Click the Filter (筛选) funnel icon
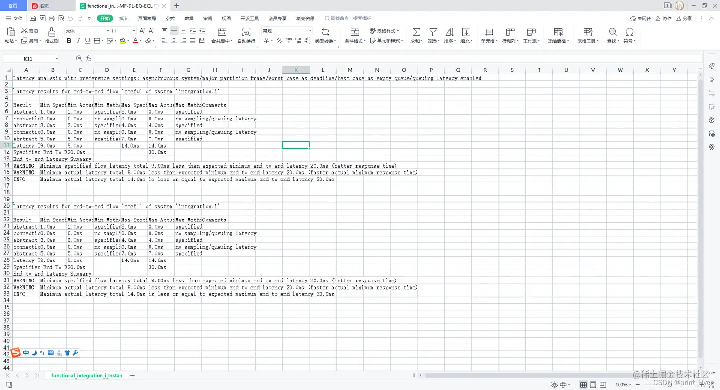 tap(433, 32)
